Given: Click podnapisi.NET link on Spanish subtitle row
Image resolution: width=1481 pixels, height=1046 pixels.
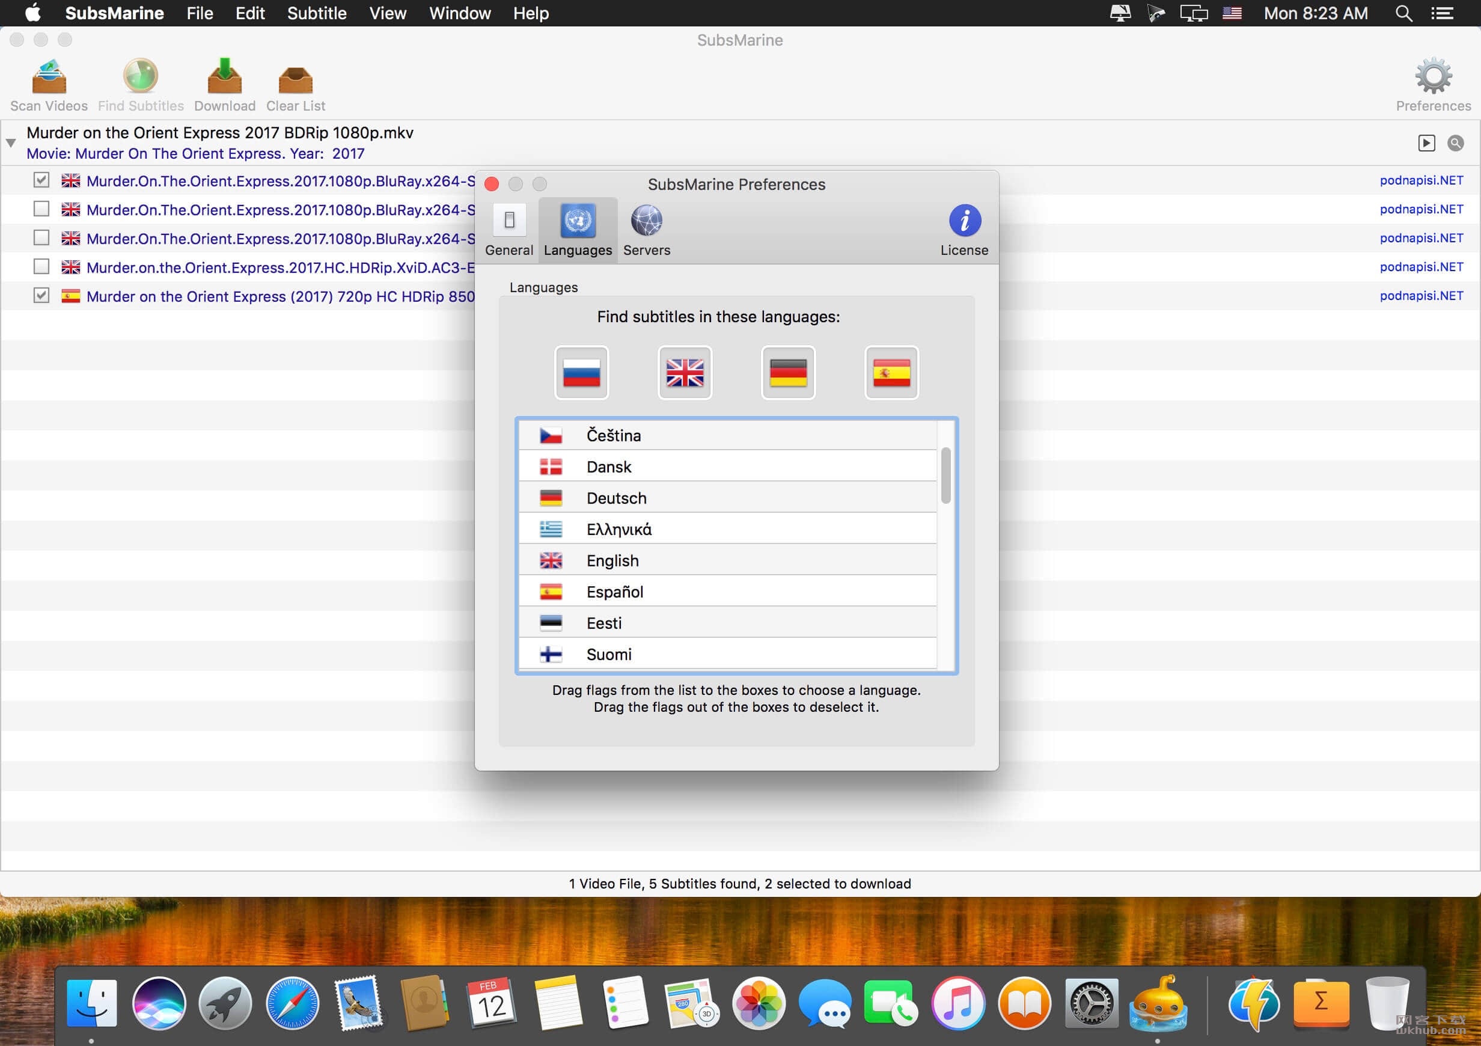Looking at the screenshot, I should coord(1421,296).
